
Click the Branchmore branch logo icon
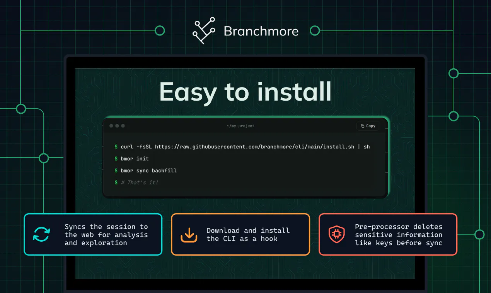click(x=204, y=31)
